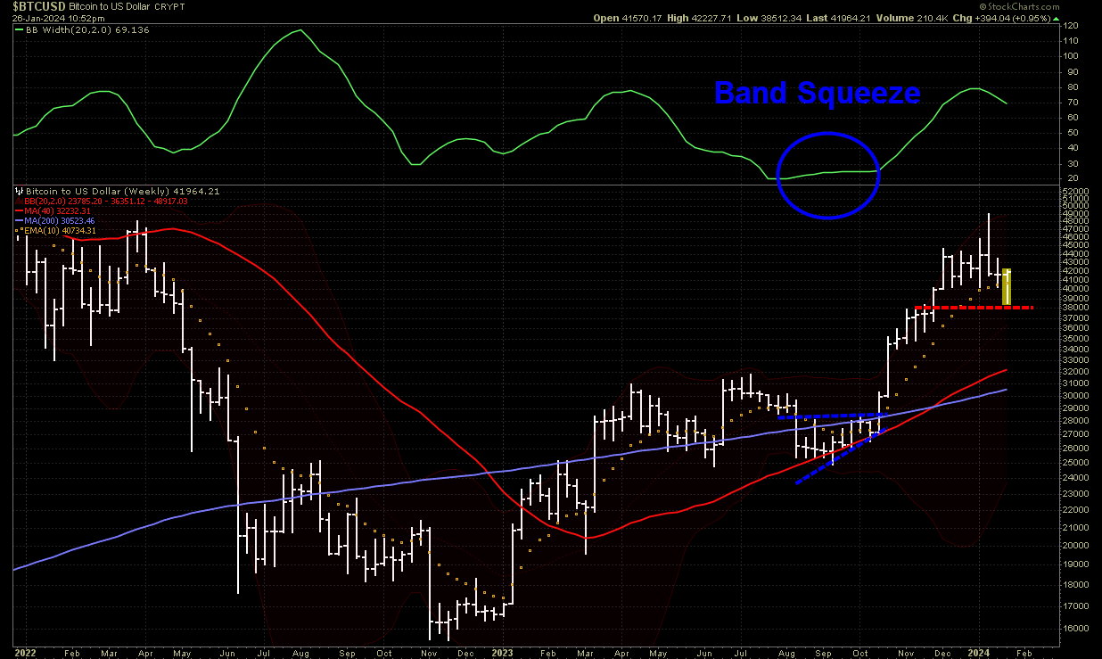
Task: Click the yellow highlighted latest weekly bar
Action: point(1006,286)
